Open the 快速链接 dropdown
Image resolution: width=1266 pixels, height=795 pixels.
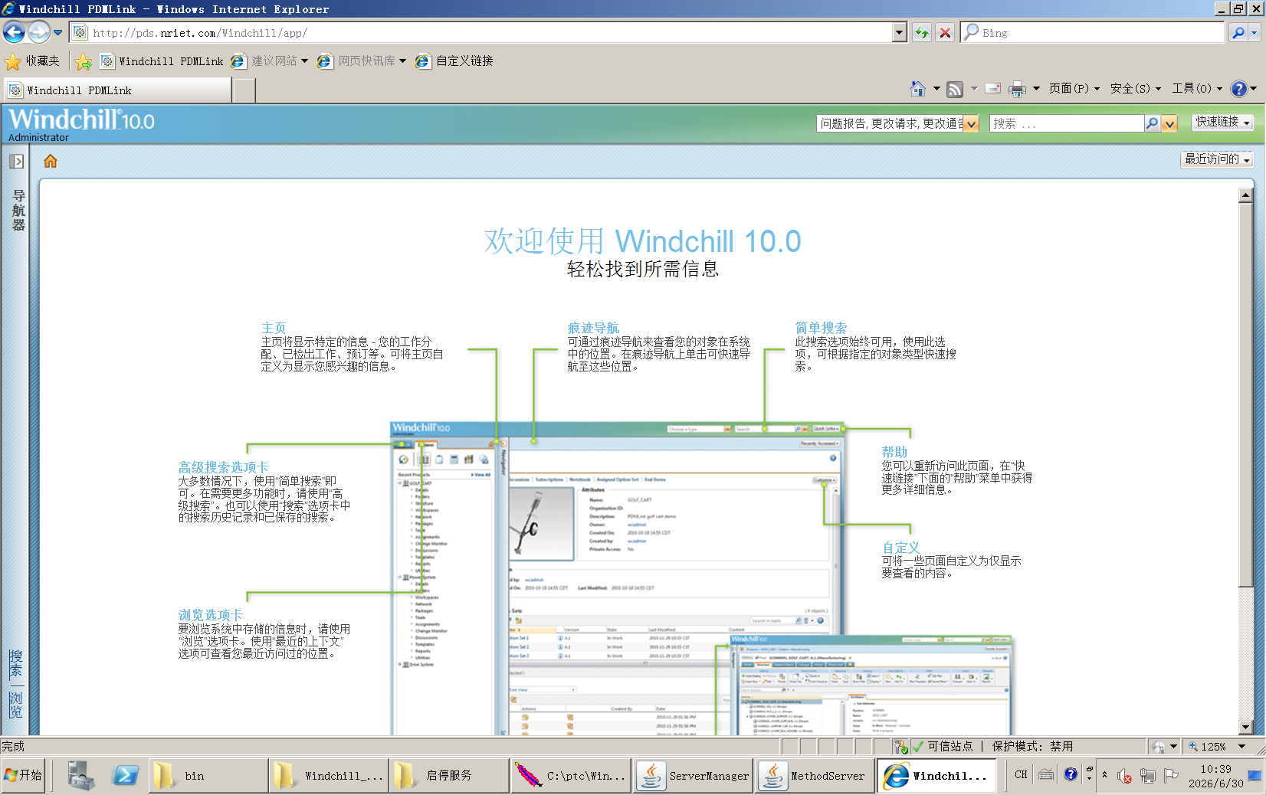(1223, 122)
